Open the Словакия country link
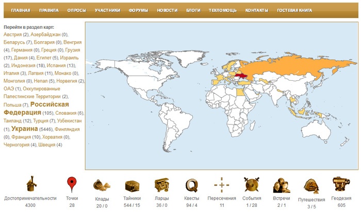361x212 pixels. point(66,113)
